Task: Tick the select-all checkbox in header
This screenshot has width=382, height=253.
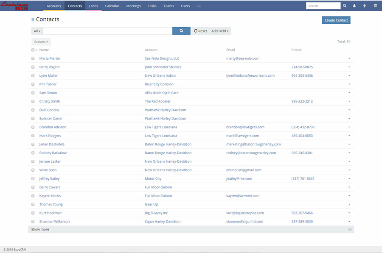Action: click(33, 50)
